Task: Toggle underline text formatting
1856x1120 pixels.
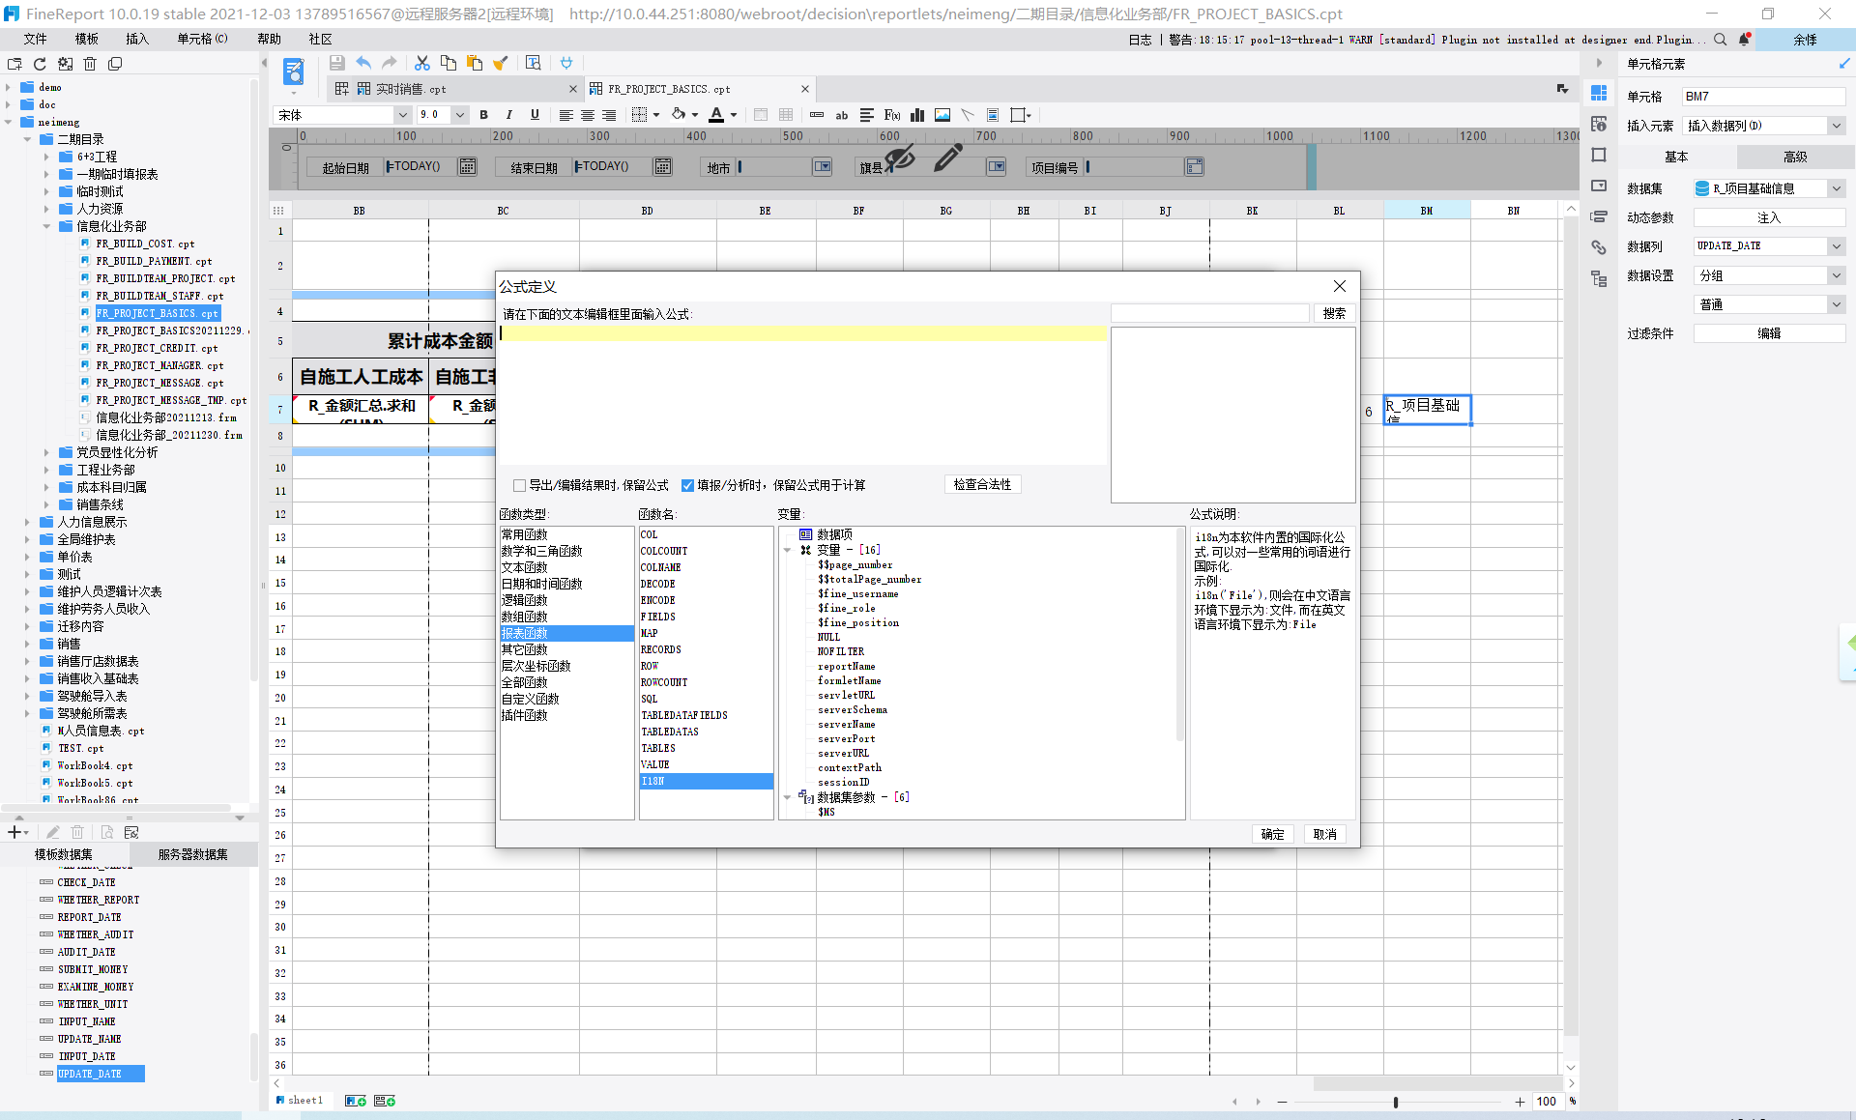Action: point(535,115)
